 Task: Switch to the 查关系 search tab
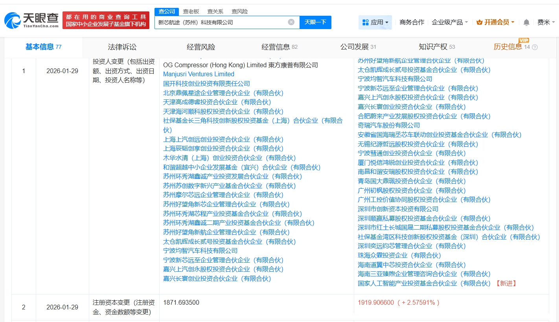[x=215, y=11]
